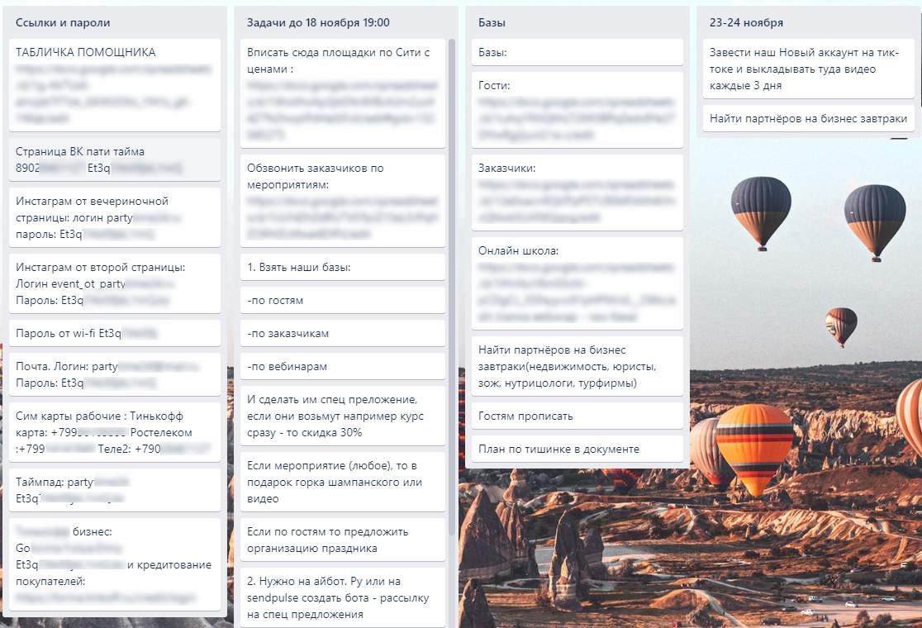Open card Обзвонить заказчиков по мероприятиям
Image resolution: width=922 pixels, height=628 pixels.
tap(343, 201)
